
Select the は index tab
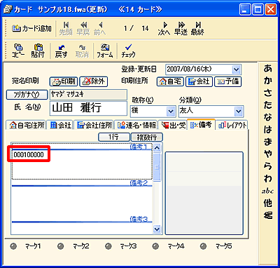click(268, 129)
